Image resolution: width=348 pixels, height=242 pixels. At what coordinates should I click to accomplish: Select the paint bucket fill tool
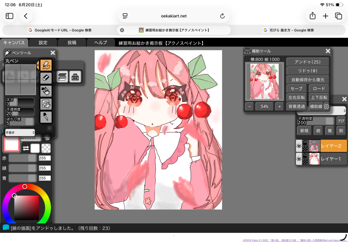click(x=46, y=91)
